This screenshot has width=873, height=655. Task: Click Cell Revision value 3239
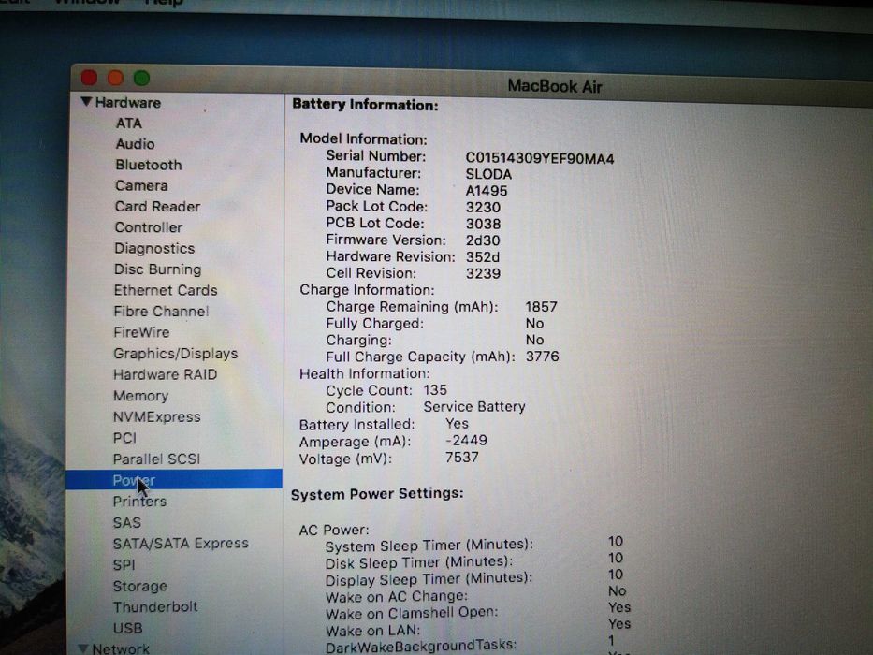pos(483,273)
